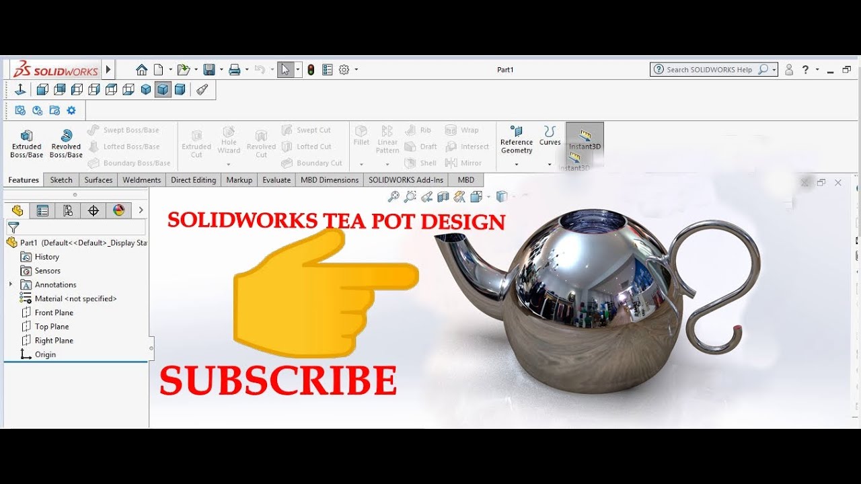The image size is (861, 484).
Task: Click the Previous View icon in the viewport
Action: (426, 196)
